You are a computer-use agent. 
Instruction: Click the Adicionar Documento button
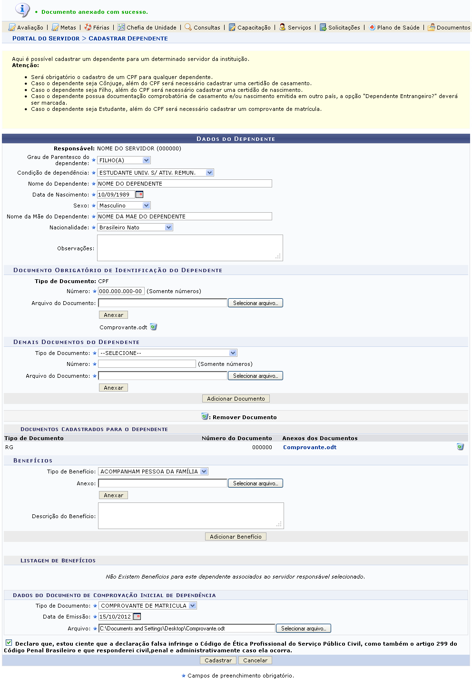pyautogui.click(x=236, y=399)
